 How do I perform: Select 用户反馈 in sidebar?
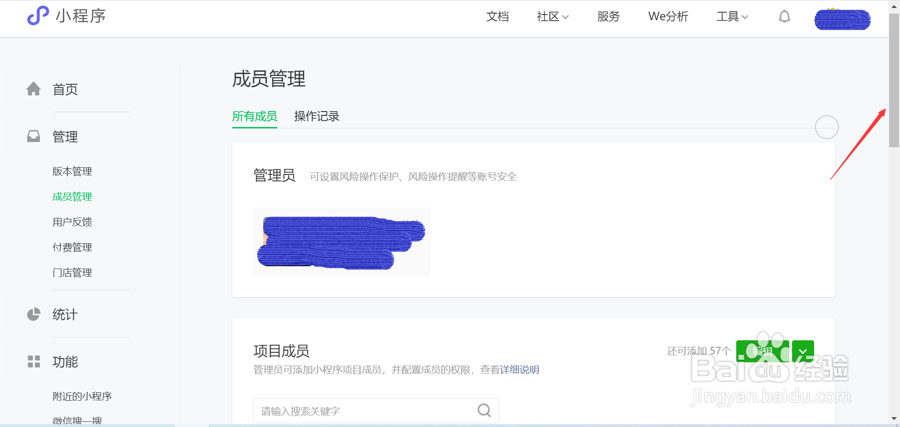pyautogui.click(x=72, y=222)
